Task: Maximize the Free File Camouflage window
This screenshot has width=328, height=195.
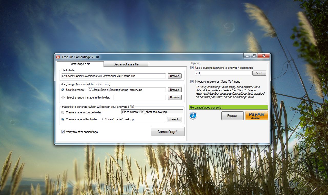Action: pyautogui.click(x=254, y=56)
